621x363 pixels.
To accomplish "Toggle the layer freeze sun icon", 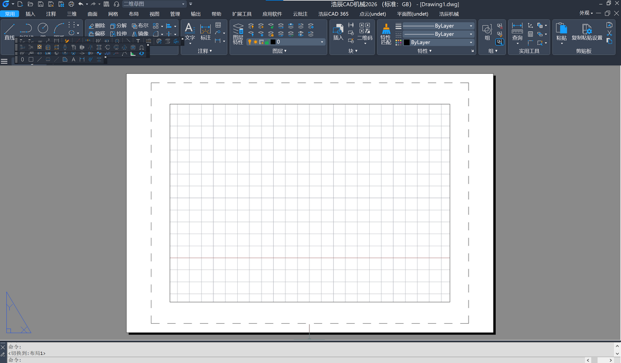I will 256,42.
